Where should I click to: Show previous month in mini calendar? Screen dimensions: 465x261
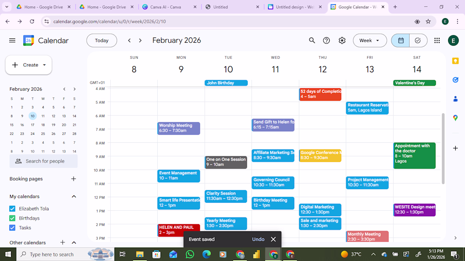tap(64, 89)
